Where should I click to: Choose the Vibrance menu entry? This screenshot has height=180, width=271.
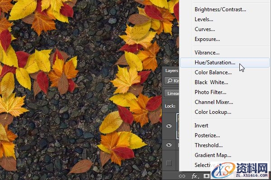pyautogui.click(x=207, y=53)
